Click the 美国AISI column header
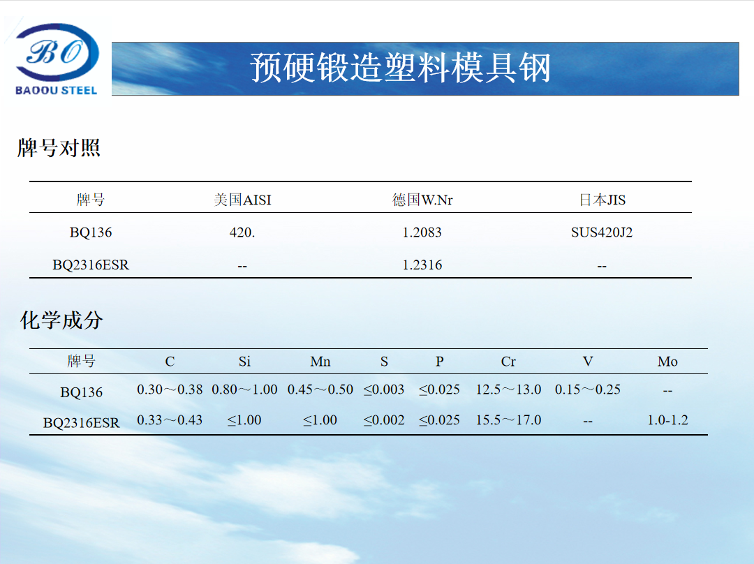This screenshot has width=754, height=564. coord(244,200)
